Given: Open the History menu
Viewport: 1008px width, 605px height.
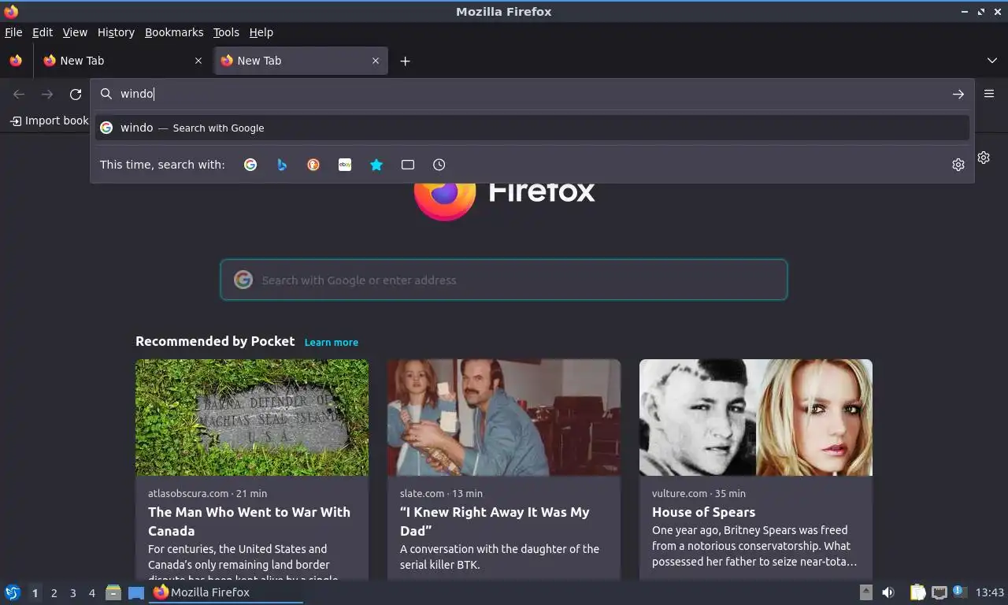Looking at the screenshot, I should (x=116, y=32).
